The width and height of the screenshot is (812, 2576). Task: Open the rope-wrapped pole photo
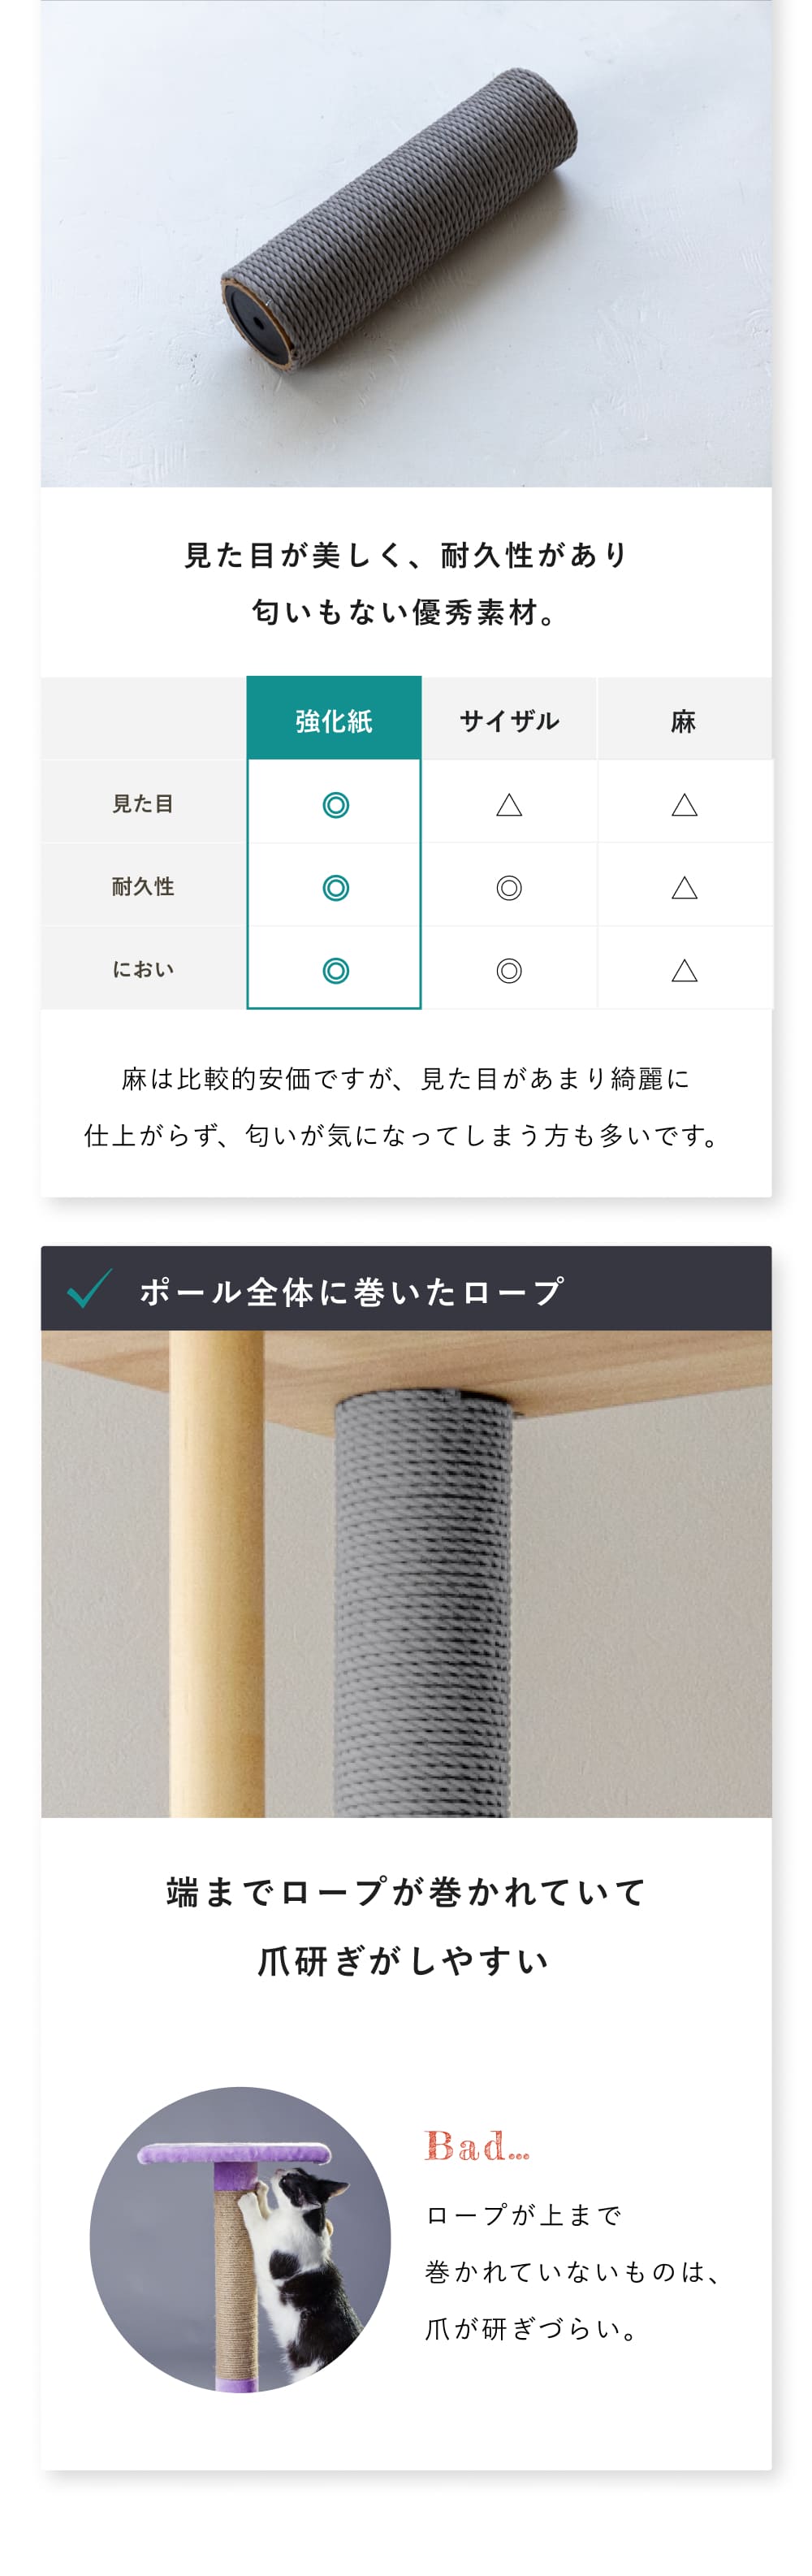406,1574
